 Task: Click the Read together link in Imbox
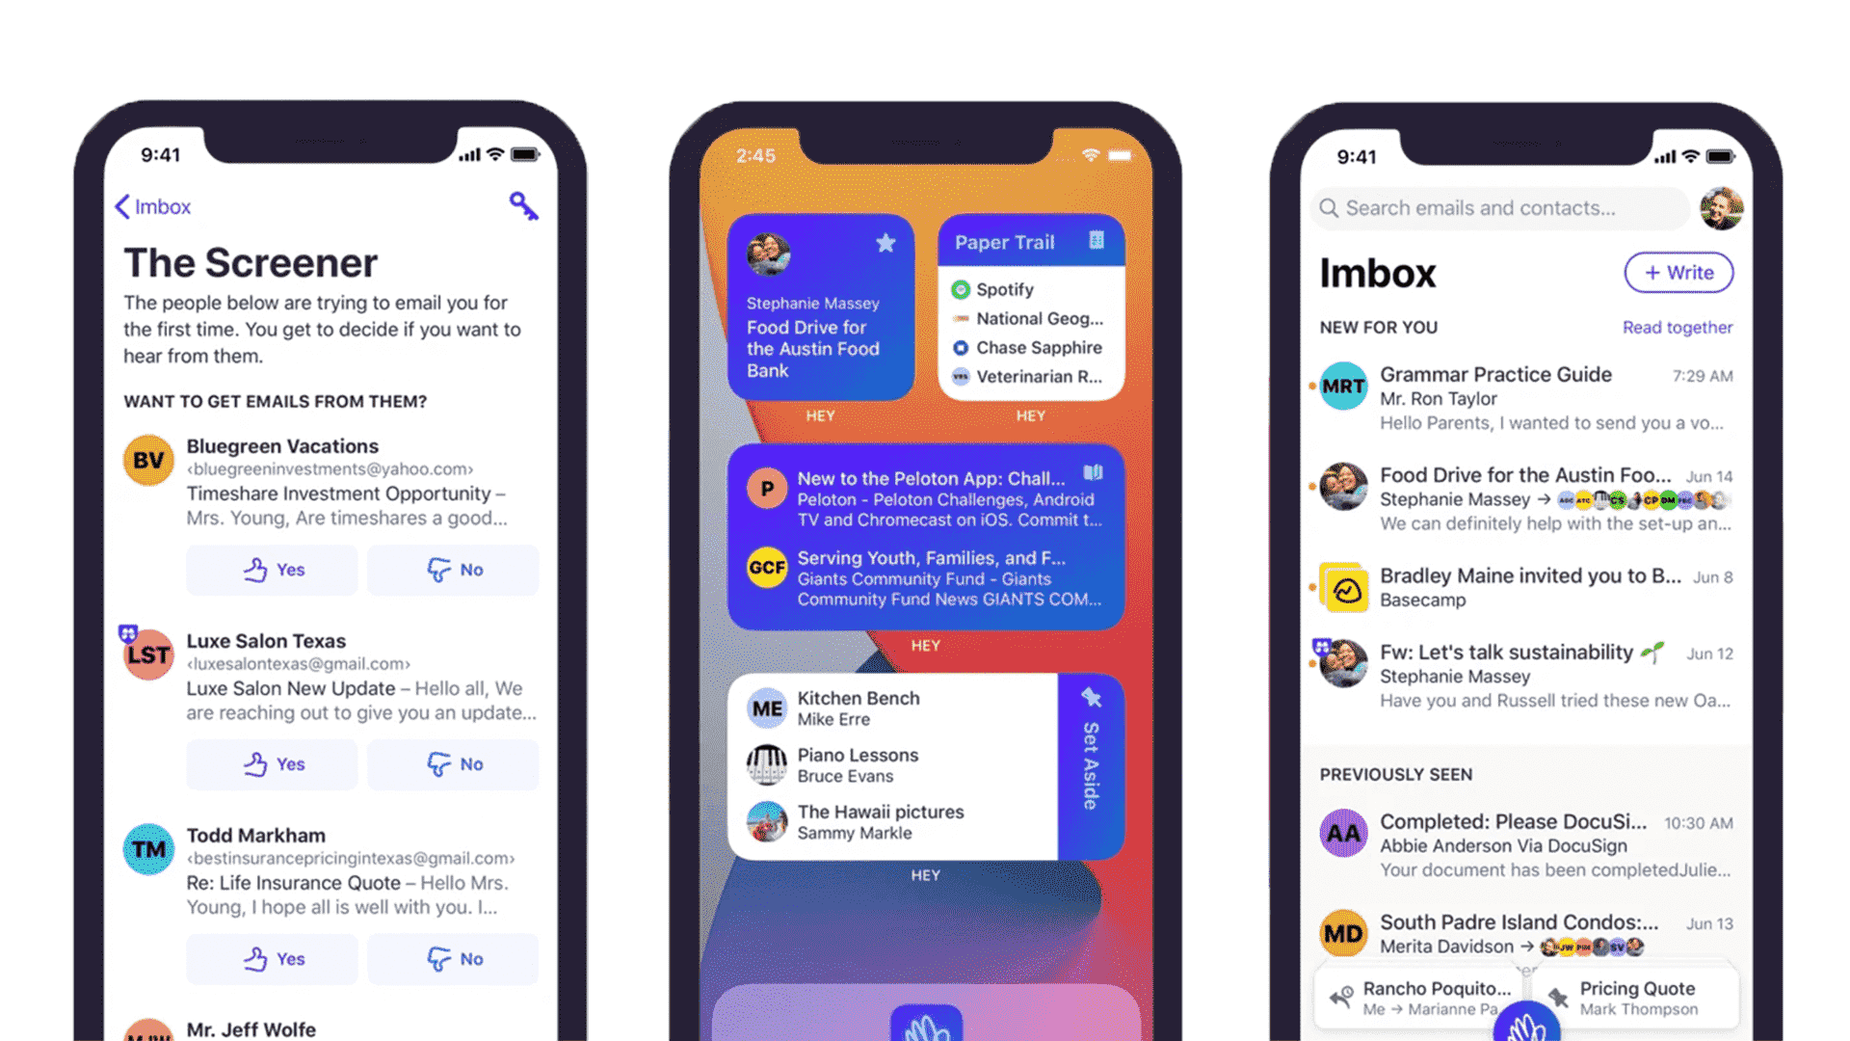coord(1678,328)
